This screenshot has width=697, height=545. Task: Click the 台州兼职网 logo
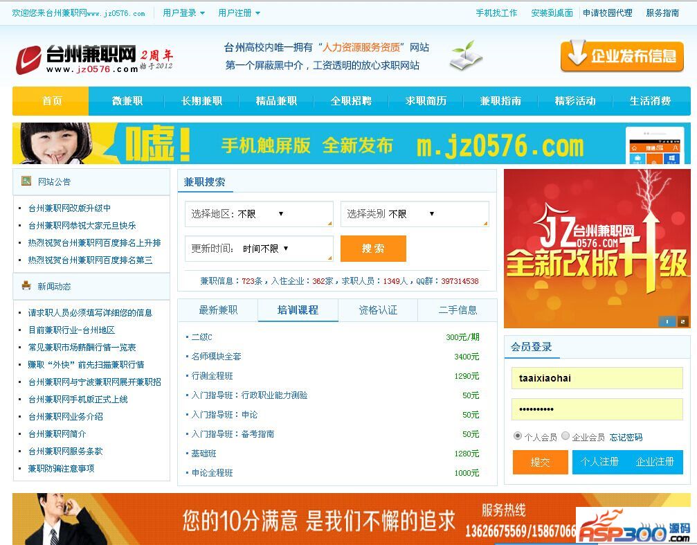(94, 59)
